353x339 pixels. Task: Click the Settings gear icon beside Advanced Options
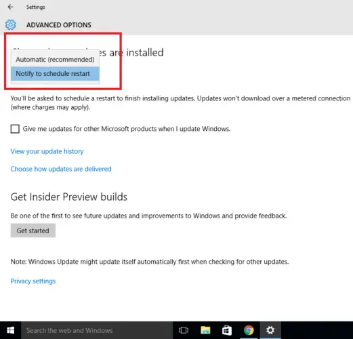pyautogui.click(x=11, y=24)
